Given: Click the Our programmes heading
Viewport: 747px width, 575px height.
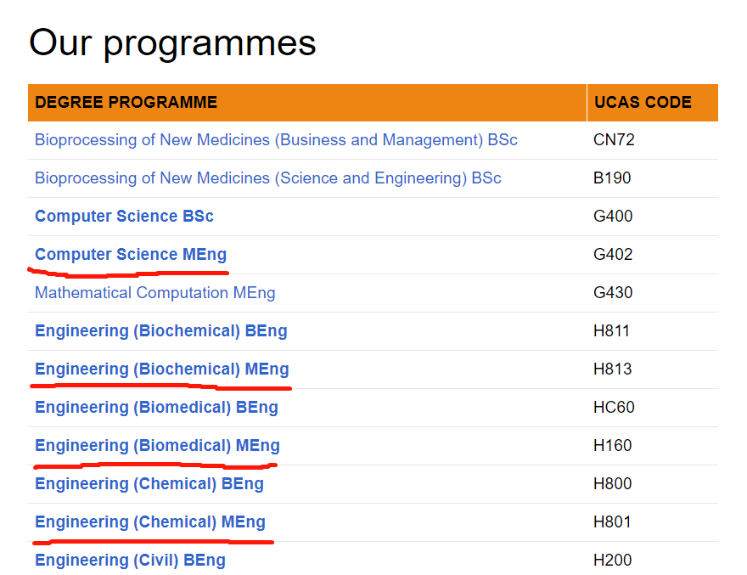Looking at the screenshot, I should pos(172,43).
